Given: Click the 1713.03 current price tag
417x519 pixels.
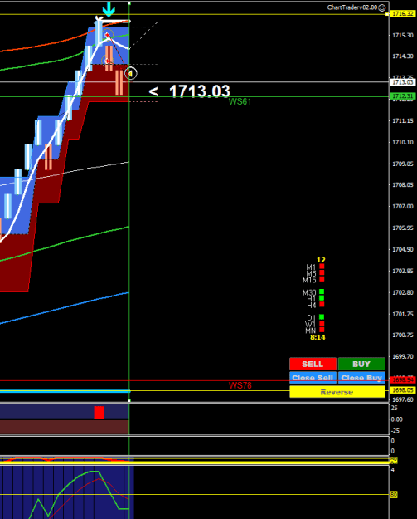Looking at the screenshot, I should pyautogui.click(x=402, y=82).
